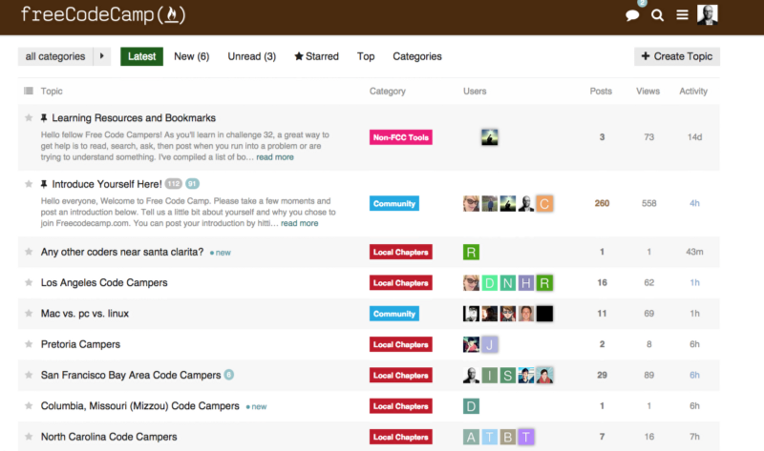
Task: Open North Carolina Code Campers topic
Action: tap(109, 437)
